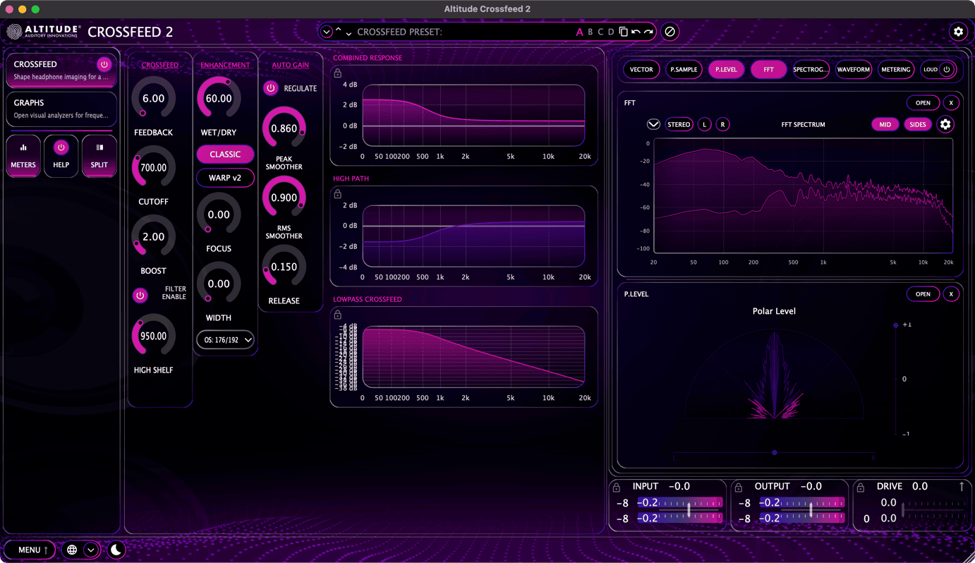
Task: Toggle MID display in FFT spectrum
Action: pos(885,125)
